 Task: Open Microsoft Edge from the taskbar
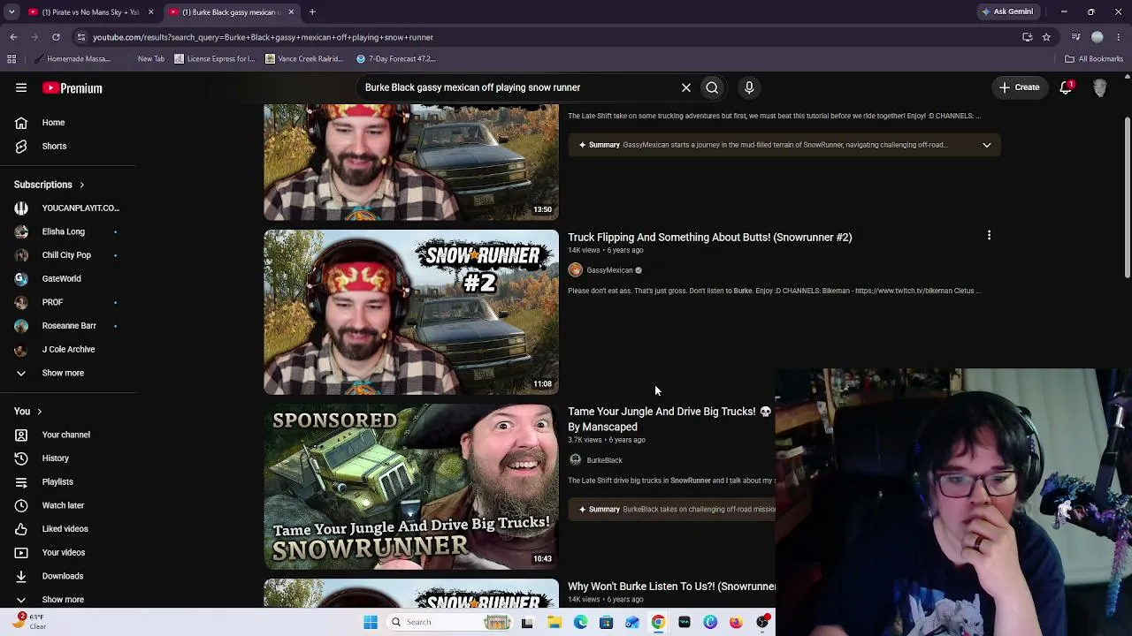click(x=580, y=622)
